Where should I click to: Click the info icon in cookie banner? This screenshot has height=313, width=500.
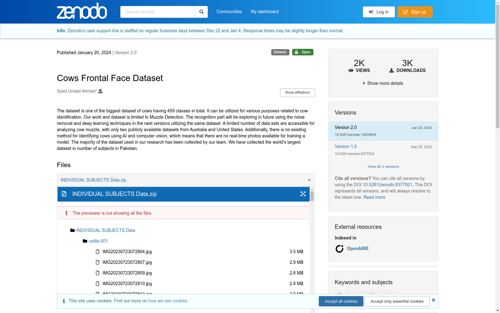click(64, 301)
